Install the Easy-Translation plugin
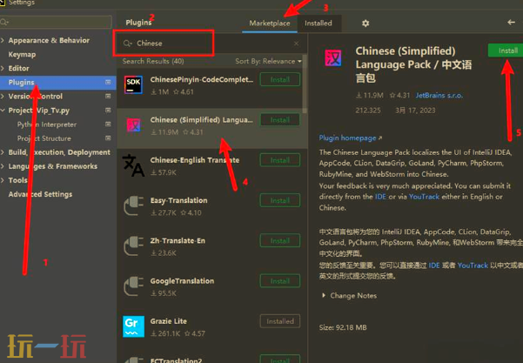This screenshot has height=363, width=523. point(280,200)
